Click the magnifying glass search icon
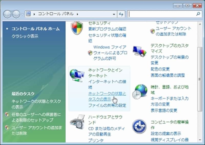The width and height of the screenshot is (205, 145). 198,14
